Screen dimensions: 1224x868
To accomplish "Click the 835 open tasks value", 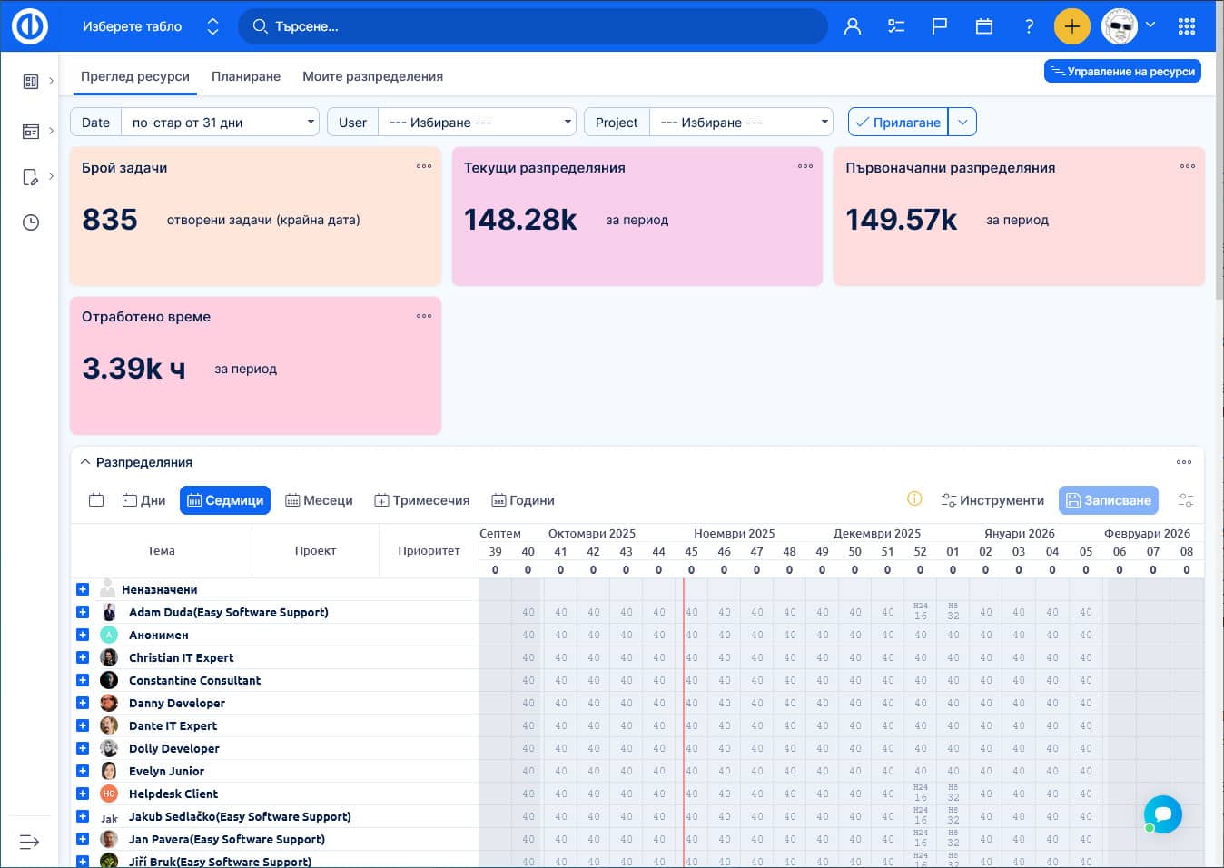I will [110, 219].
